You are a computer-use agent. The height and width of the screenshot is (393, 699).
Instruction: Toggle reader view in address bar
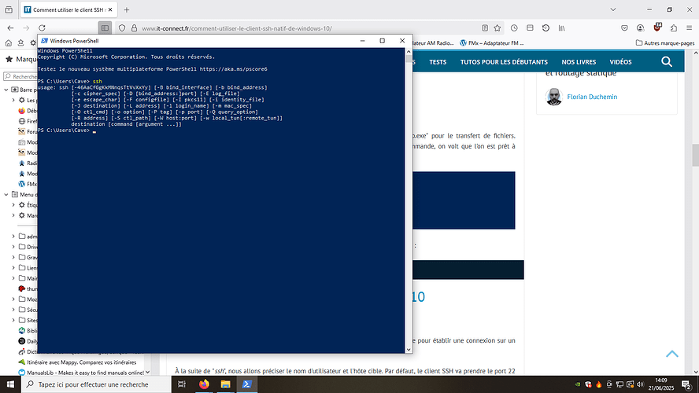485,28
